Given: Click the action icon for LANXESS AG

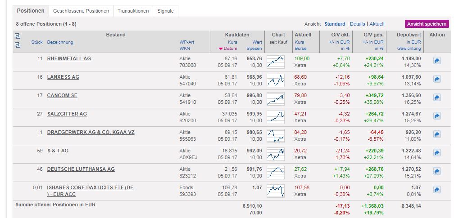Looking at the screenshot, I should click(436, 79).
